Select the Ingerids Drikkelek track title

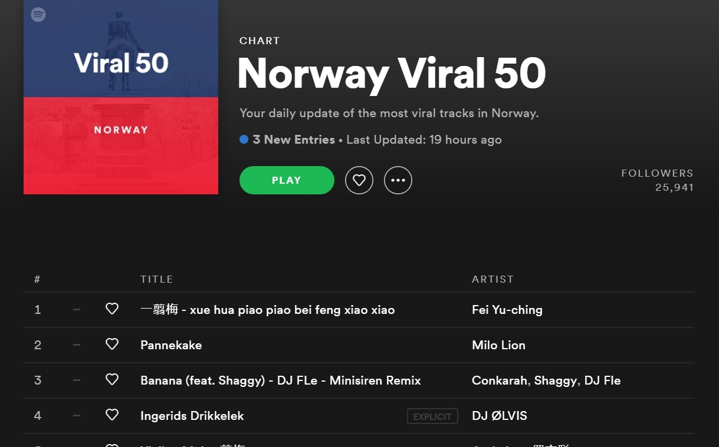[x=192, y=416]
